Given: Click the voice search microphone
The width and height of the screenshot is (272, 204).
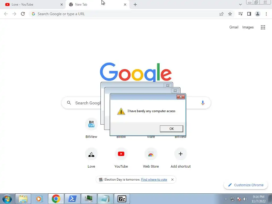Looking at the screenshot, I should 203,103.
